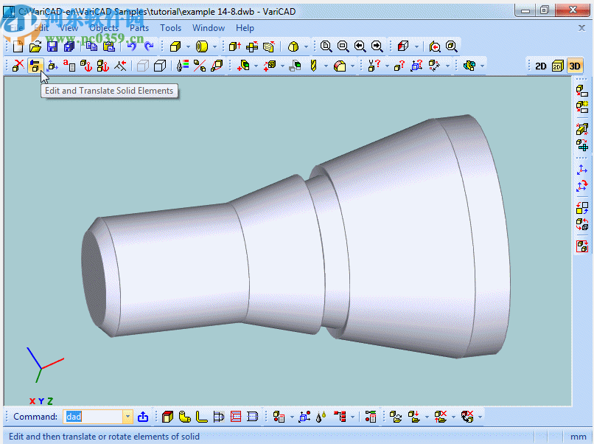Open dropdown next to fillet icon

[353, 66]
